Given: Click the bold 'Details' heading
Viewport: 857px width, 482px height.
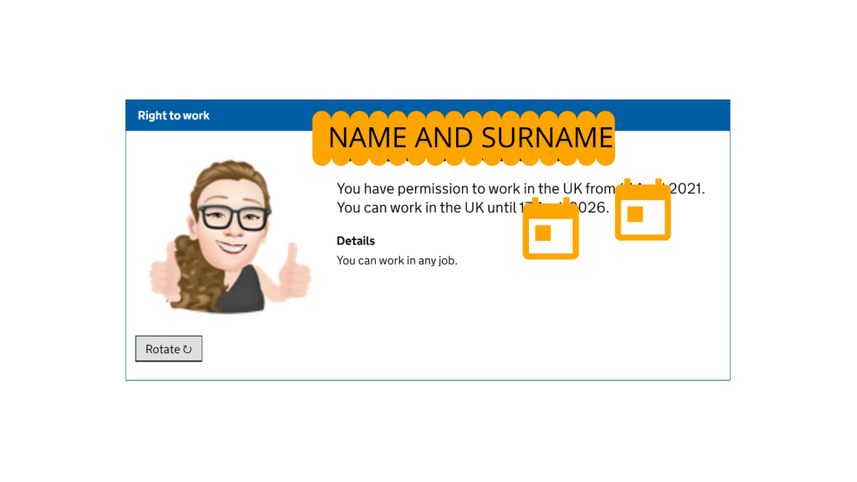Looking at the screenshot, I should click(356, 241).
